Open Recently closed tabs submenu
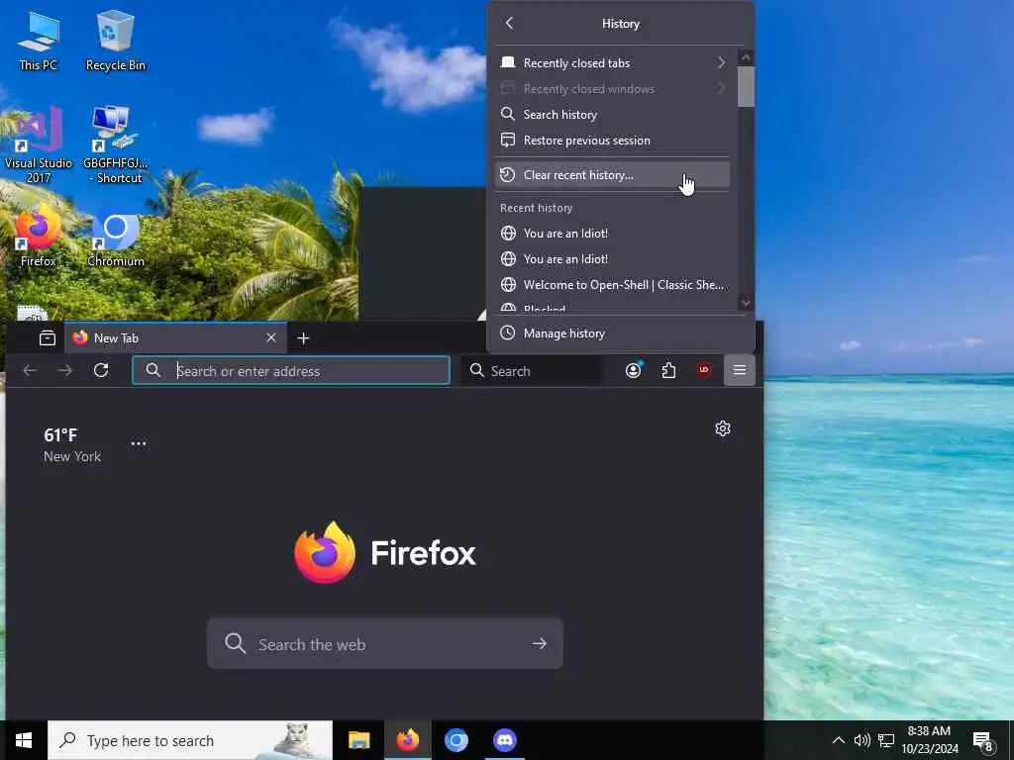Viewport: 1014px width, 760px height. tap(612, 62)
